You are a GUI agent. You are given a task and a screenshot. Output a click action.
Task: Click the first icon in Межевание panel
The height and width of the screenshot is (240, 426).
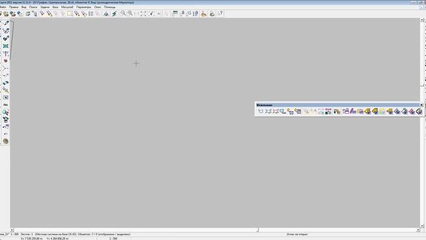[x=261, y=111]
